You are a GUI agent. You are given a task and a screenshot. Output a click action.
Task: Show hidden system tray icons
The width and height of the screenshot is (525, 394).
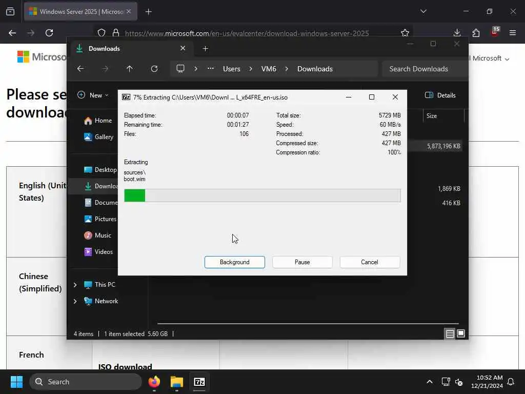(x=429, y=382)
